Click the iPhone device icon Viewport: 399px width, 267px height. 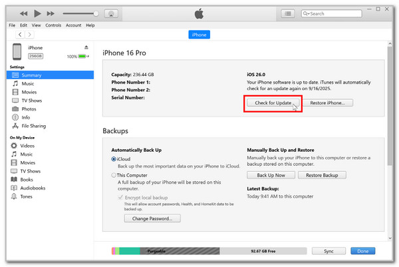(x=17, y=52)
